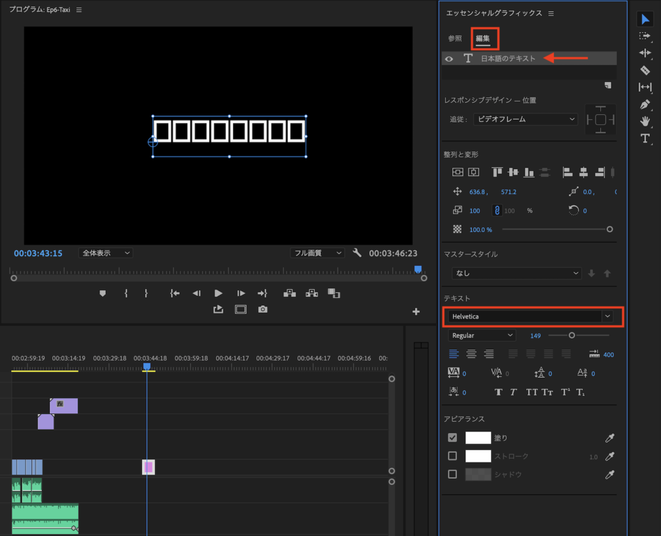
Task: Select the Razor tool
Action: pos(645,70)
